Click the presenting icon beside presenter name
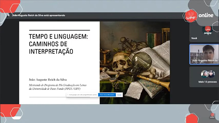 coord(9,15)
